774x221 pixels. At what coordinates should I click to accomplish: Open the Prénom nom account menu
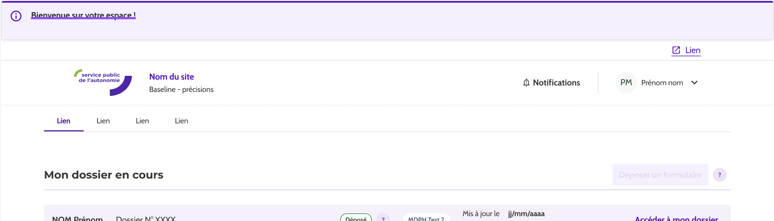click(662, 83)
